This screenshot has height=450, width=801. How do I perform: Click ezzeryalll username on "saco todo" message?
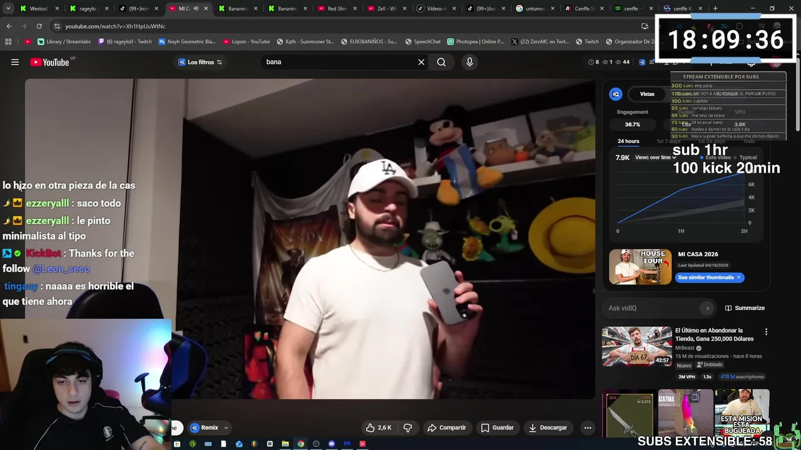coord(48,203)
